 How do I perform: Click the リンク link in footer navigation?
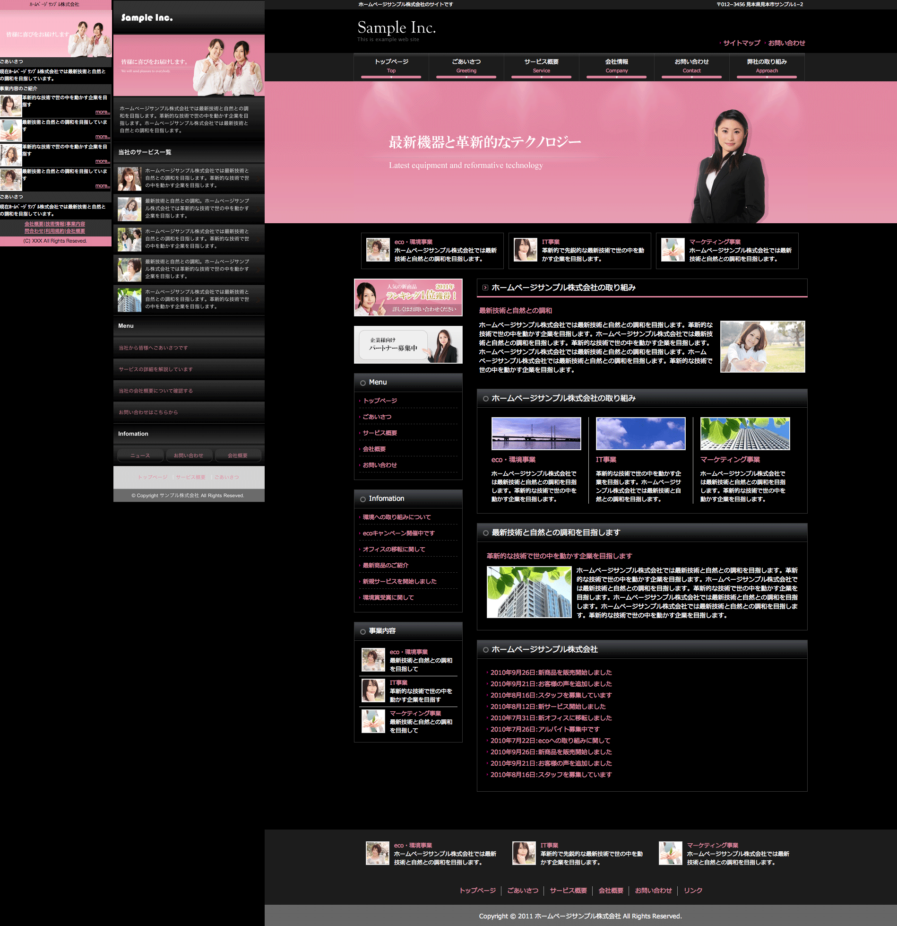pos(693,891)
